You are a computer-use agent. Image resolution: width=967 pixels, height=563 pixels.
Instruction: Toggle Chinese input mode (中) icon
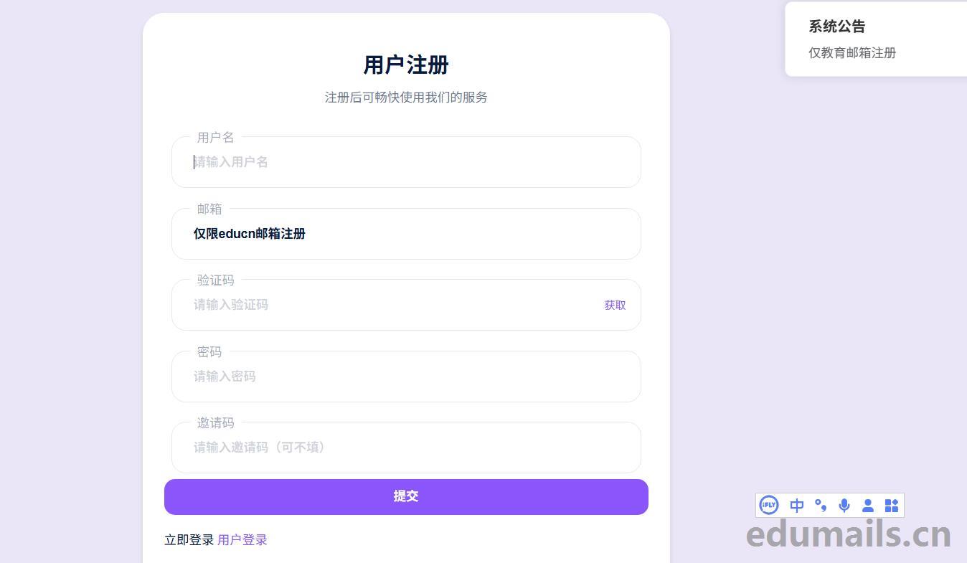(x=796, y=506)
